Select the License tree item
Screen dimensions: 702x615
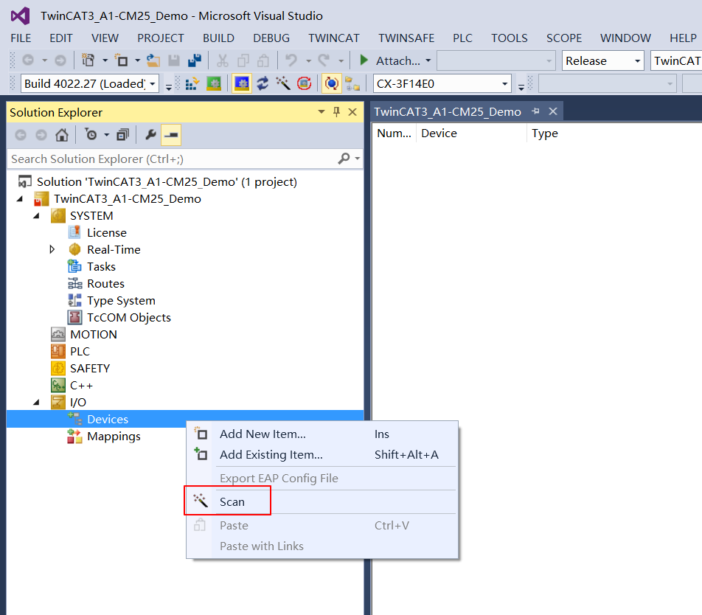point(106,233)
